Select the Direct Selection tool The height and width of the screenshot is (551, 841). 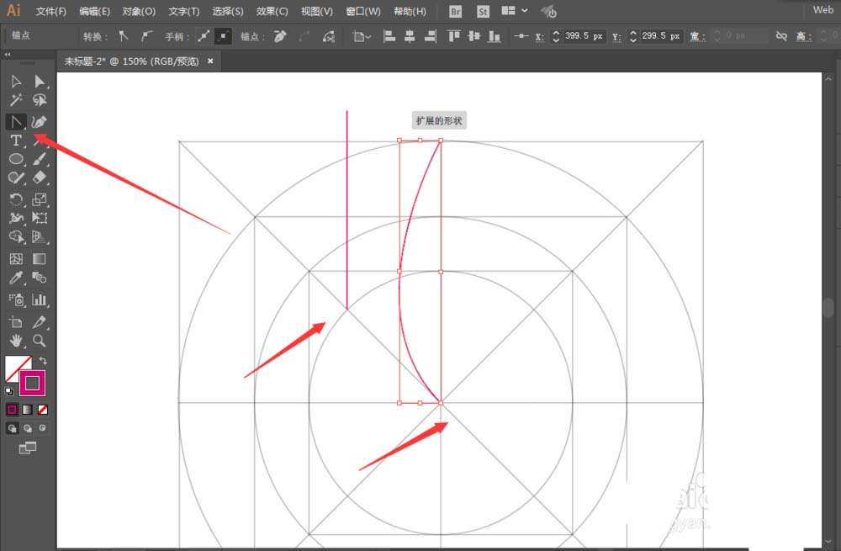click(40, 82)
